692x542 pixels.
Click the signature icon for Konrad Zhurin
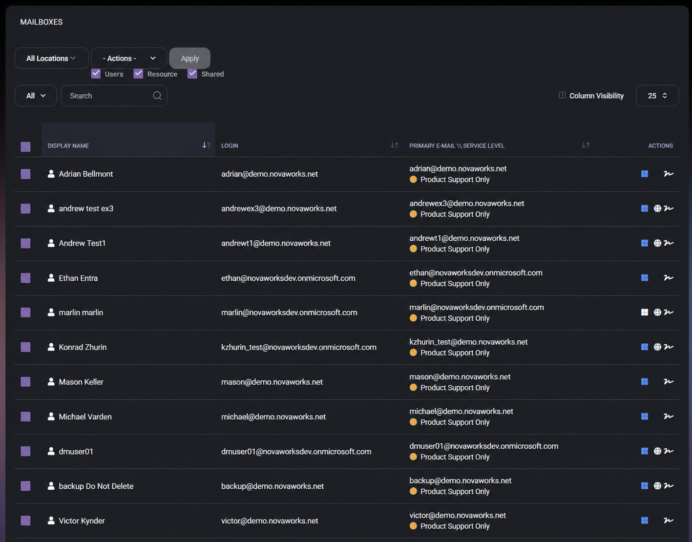(669, 347)
